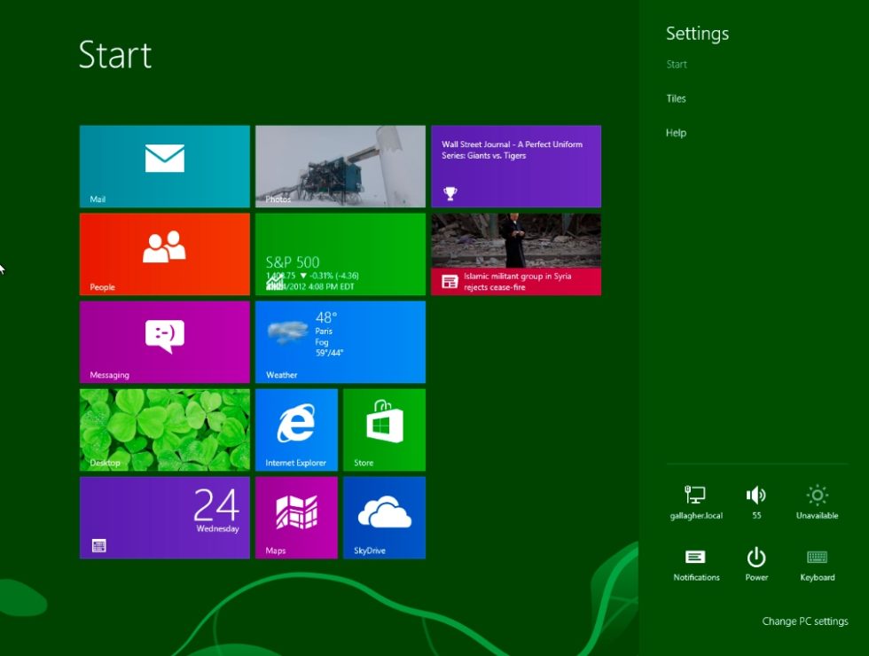The height and width of the screenshot is (656, 869).
Task: Open the Windows Store tile
Action: (384, 429)
